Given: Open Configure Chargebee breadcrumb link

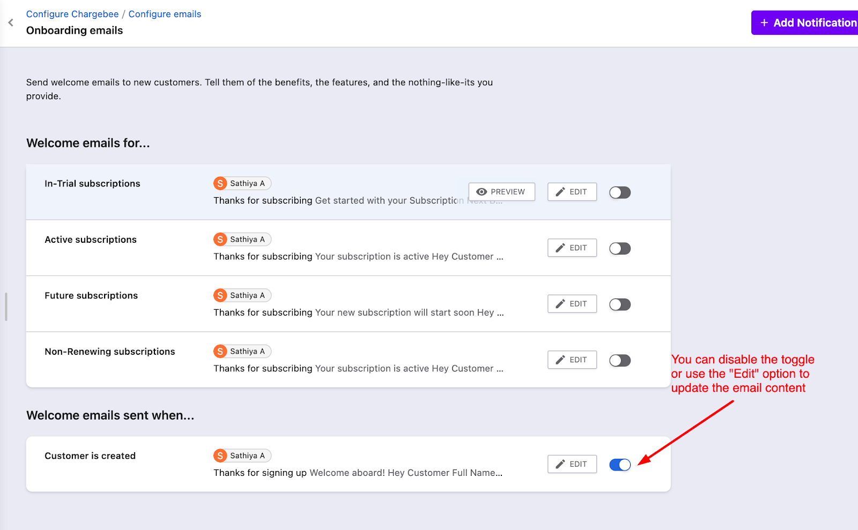Looking at the screenshot, I should (x=72, y=14).
